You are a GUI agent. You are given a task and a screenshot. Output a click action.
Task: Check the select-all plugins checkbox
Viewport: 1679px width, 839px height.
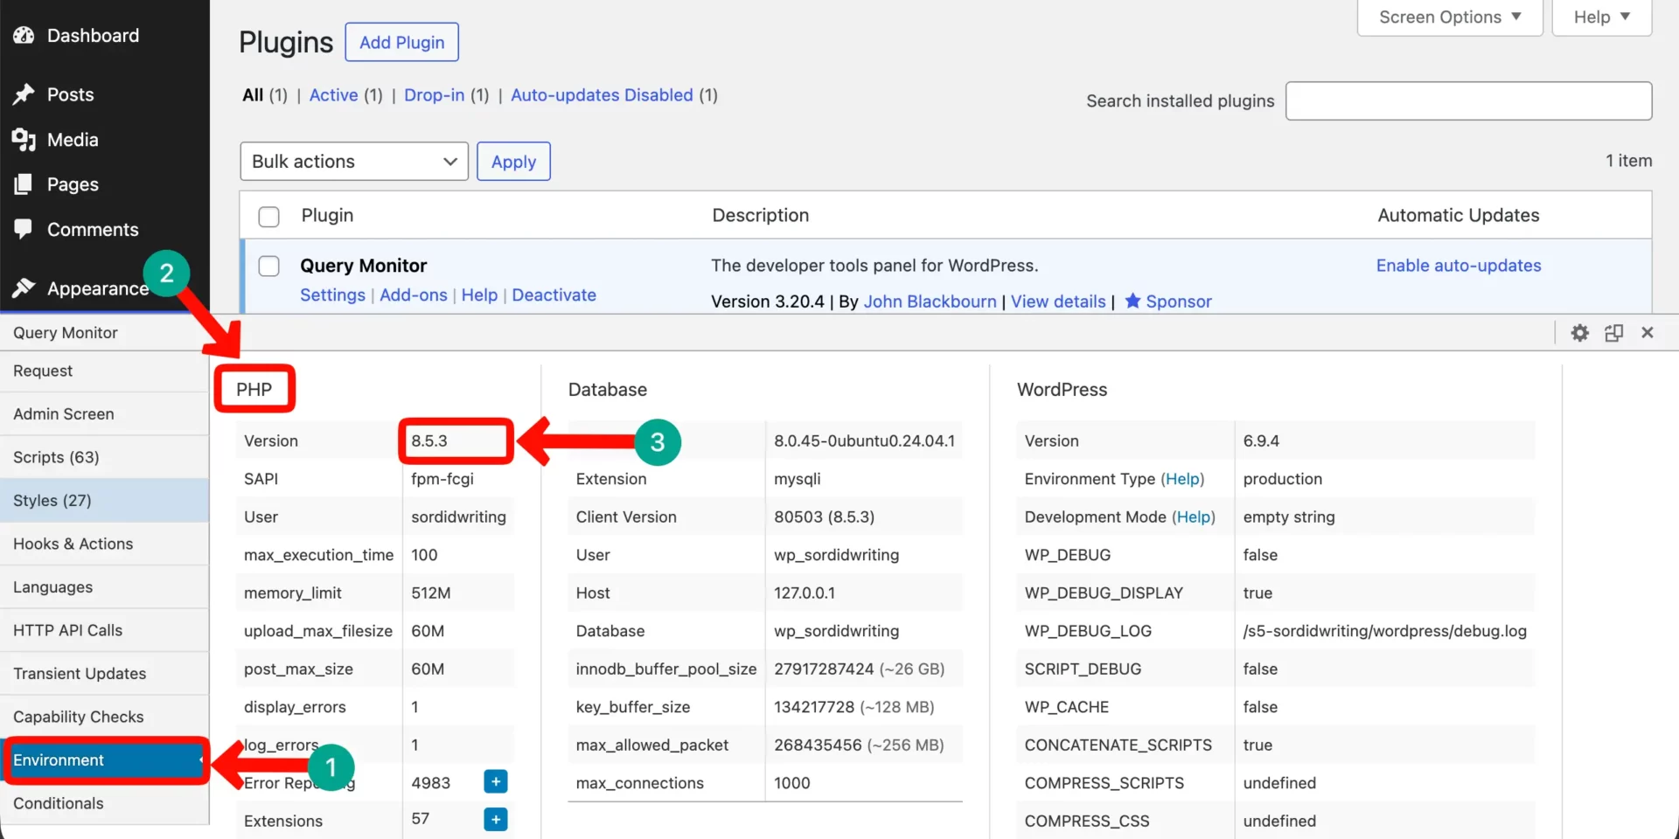[268, 216]
